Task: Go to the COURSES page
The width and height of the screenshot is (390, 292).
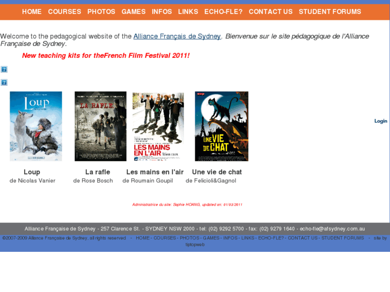Action: click(x=64, y=12)
